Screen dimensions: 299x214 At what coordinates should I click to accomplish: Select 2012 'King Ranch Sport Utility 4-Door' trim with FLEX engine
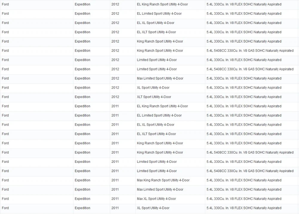[x=160, y=41]
